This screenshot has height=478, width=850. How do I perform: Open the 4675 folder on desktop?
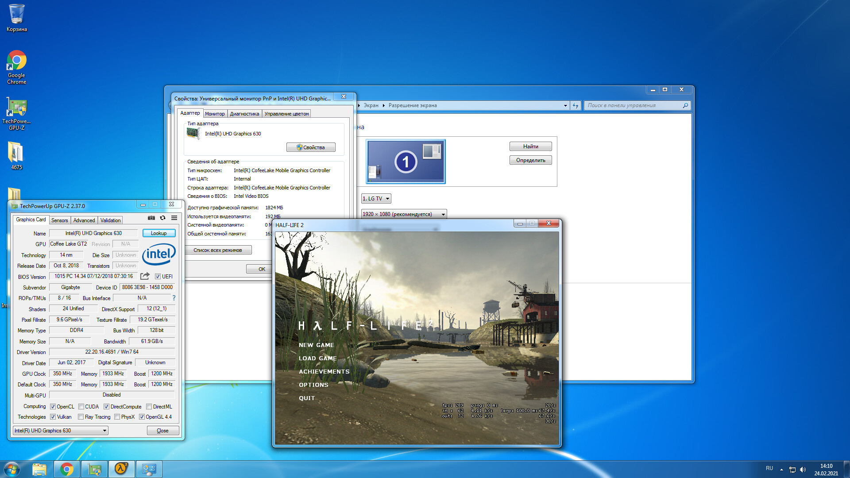click(x=16, y=156)
